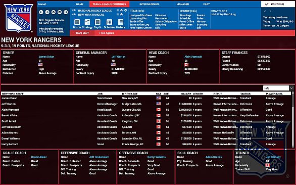Viewport: 296px width, 185px height.
Task: Expand the New York Rangers selector chevron
Action: 118,15
